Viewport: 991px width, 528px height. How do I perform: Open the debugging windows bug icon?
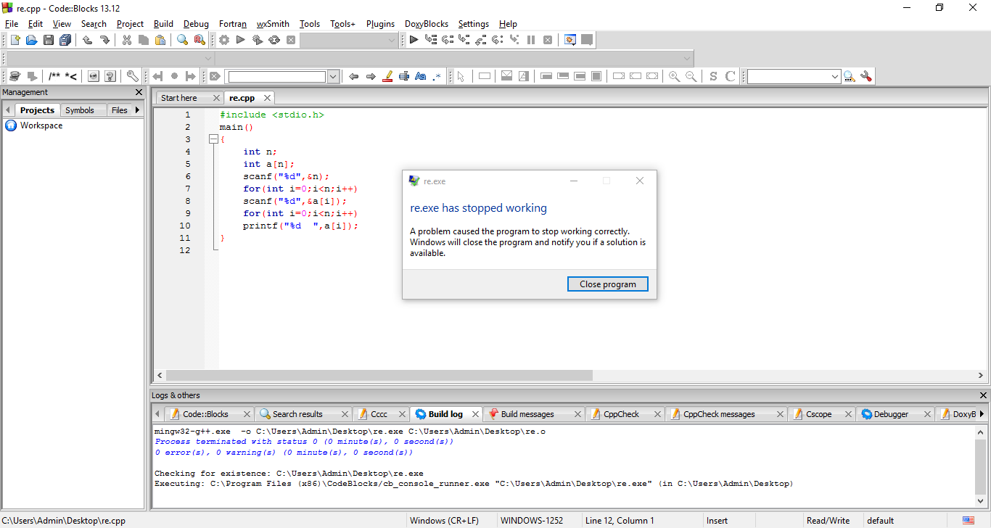(570, 41)
